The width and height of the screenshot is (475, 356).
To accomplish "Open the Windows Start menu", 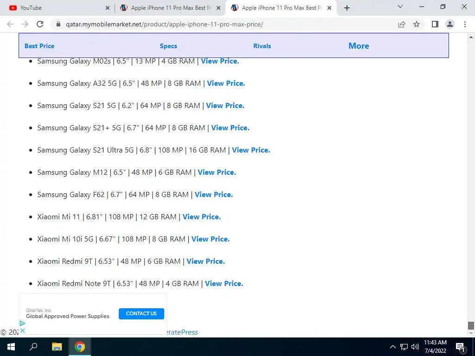I will coord(11,347).
